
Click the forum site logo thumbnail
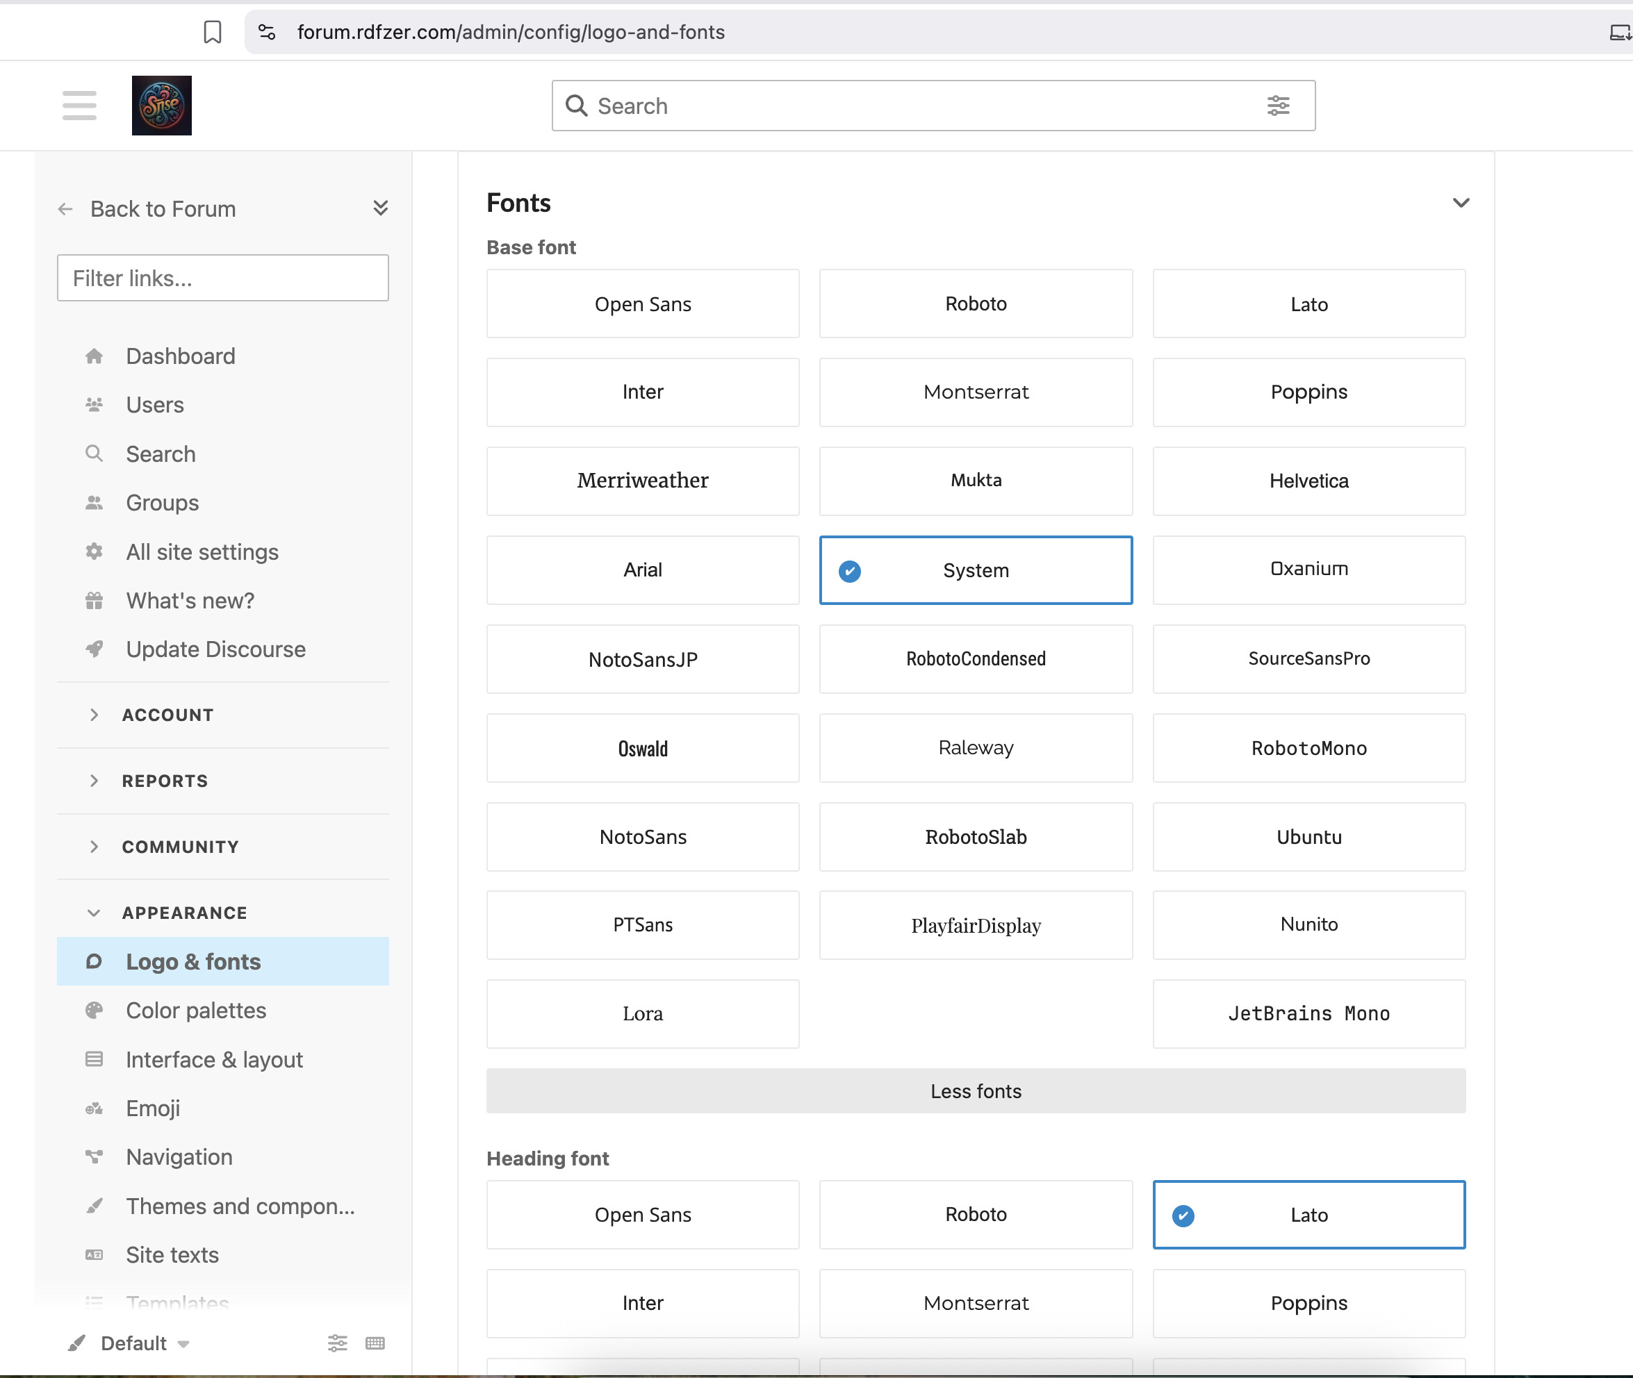[162, 106]
